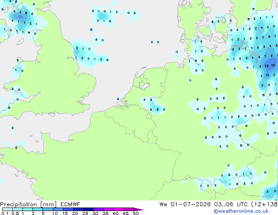Click the legend label '15'
This screenshot has height=215, width=278.
click(65, 213)
